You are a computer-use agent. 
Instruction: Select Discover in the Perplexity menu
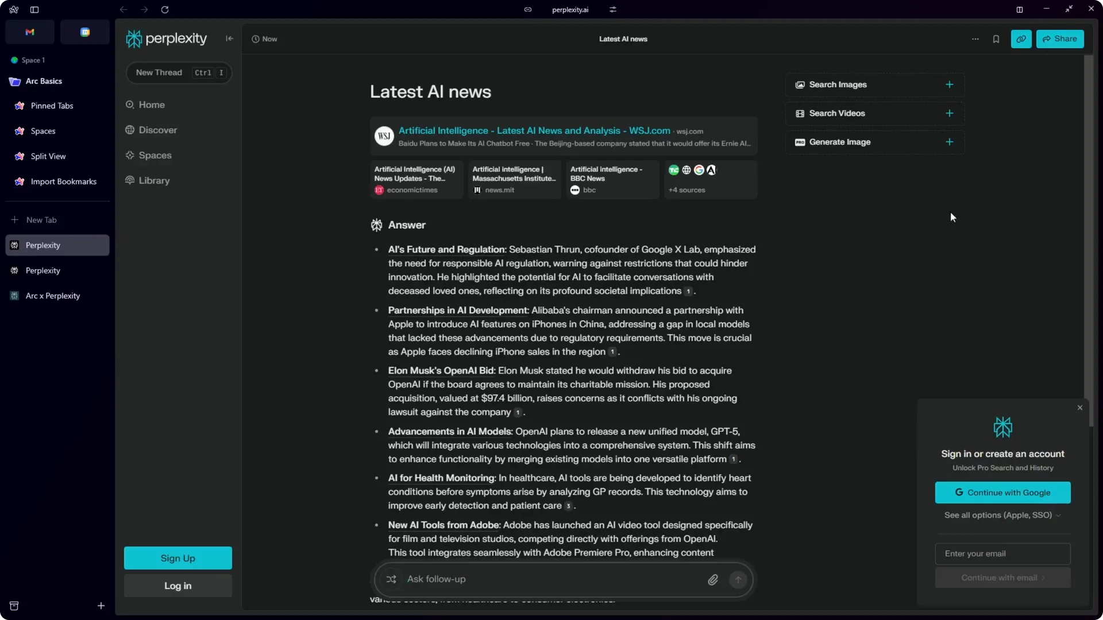click(157, 130)
